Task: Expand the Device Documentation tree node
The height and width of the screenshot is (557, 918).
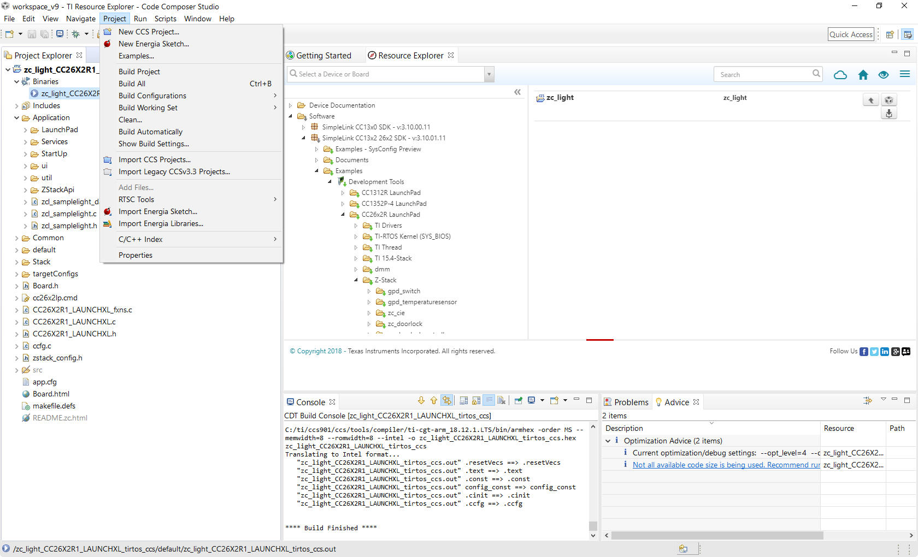Action: (291, 105)
